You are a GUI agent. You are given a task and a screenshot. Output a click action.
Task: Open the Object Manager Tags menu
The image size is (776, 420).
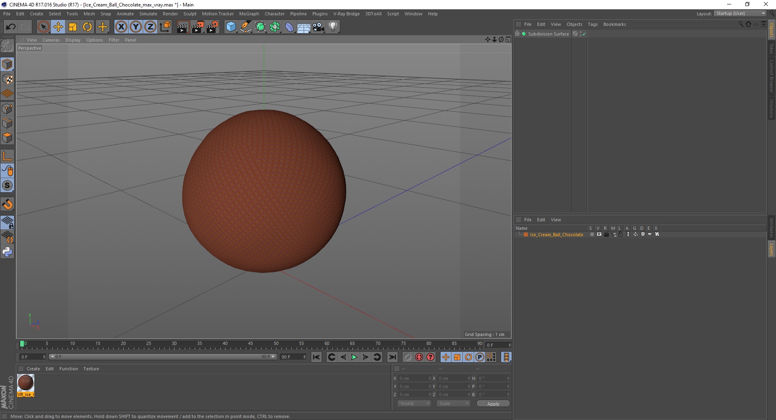pyautogui.click(x=593, y=24)
